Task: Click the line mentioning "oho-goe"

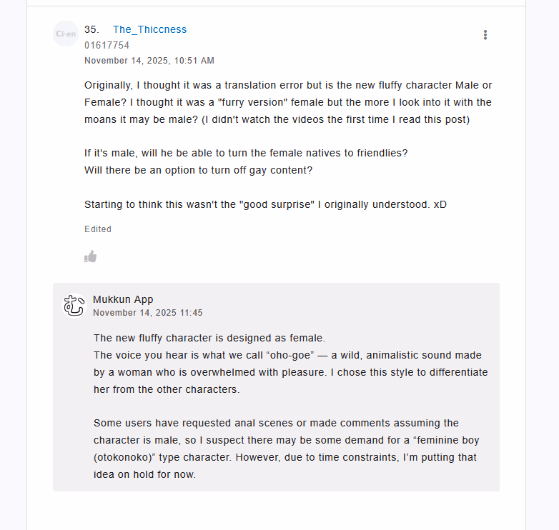Action: [287, 355]
